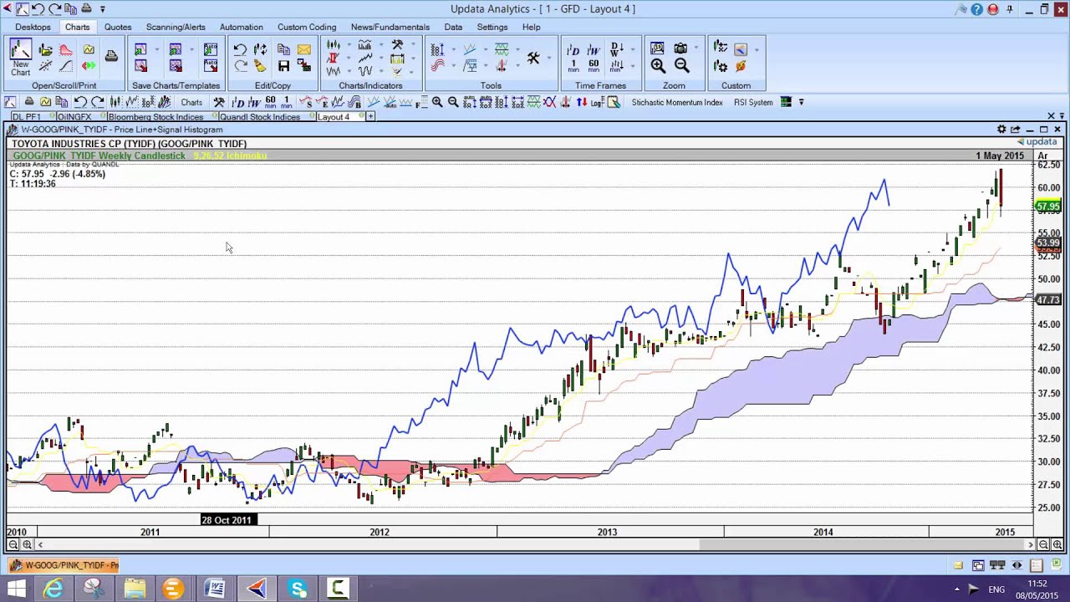Select the Daily (D) time frame in ribbon

point(573,49)
